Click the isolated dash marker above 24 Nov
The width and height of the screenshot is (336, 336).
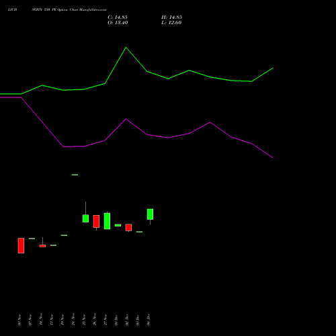click(x=75, y=175)
